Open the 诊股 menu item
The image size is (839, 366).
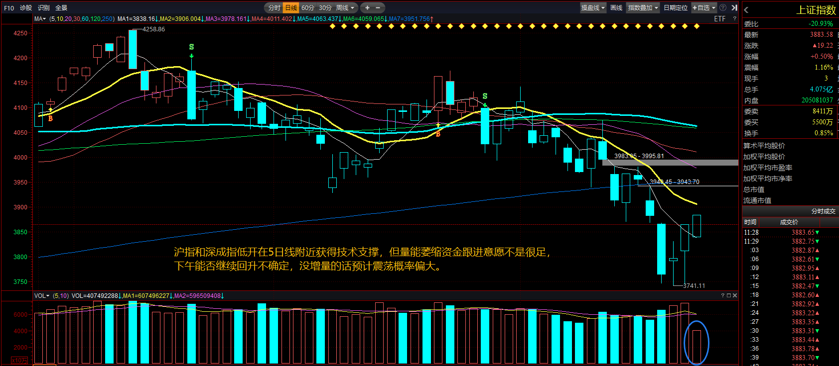(x=26, y=8)
